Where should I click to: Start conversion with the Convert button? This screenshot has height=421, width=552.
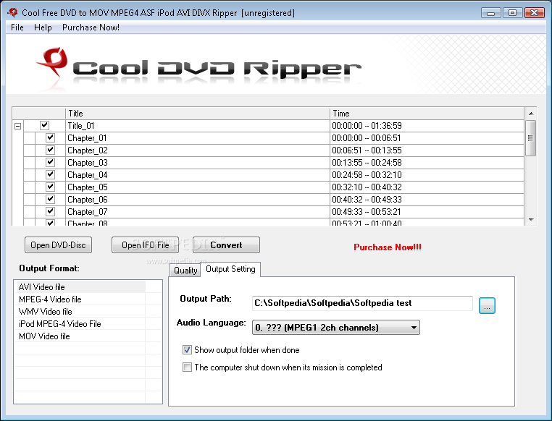pyautogui.click(x=226, y=245)
